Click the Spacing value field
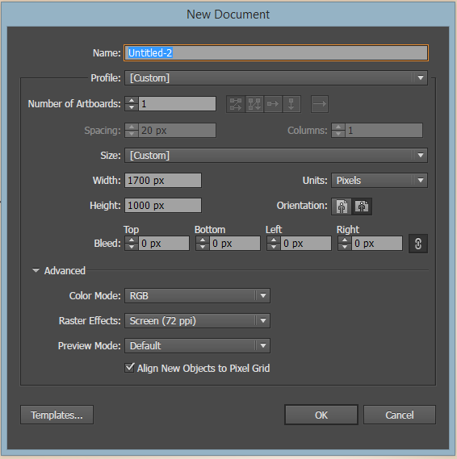This screenshot has height=459, width=457. (178, 130)
